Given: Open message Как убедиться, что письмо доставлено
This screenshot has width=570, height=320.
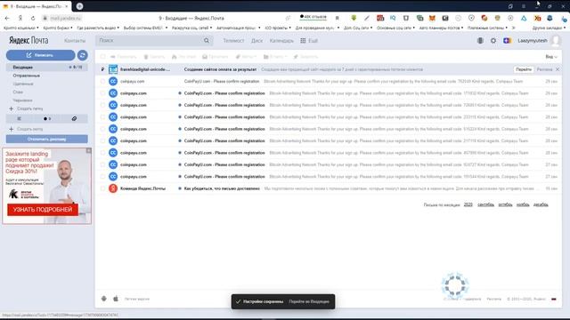Looking at the screenshot, I should [222, 188].
